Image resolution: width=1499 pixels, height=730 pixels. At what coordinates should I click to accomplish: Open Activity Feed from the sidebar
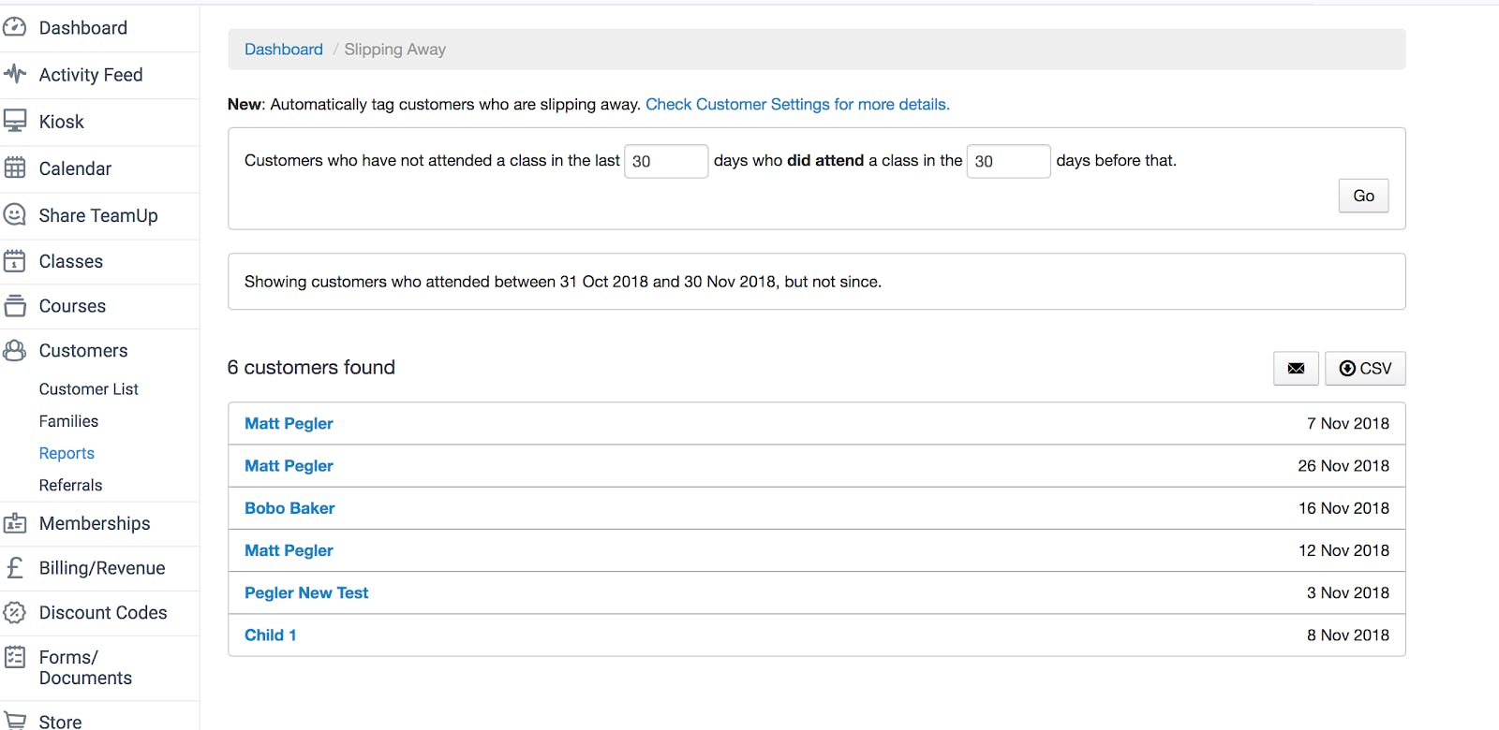click(91, 75)
